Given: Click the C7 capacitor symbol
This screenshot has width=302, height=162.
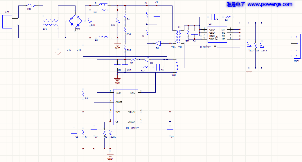Looking at the screenshot, I should [x=170, y=131].
